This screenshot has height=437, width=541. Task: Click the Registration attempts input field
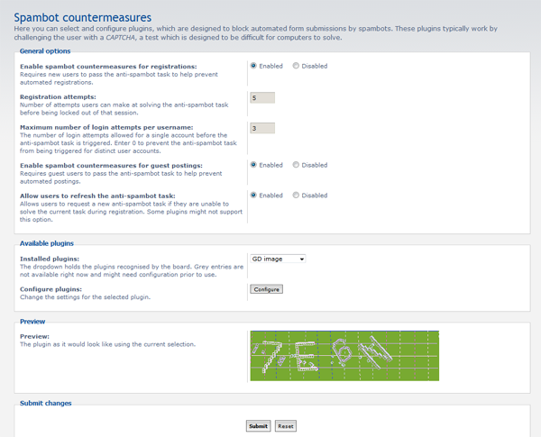[262, 97]
